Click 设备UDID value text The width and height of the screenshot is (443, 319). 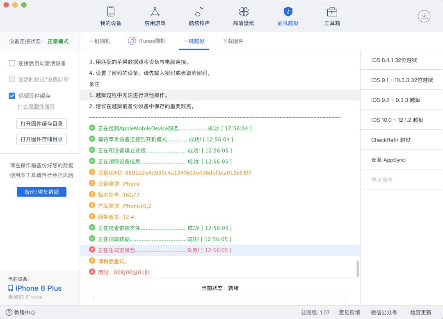point(188,173)
